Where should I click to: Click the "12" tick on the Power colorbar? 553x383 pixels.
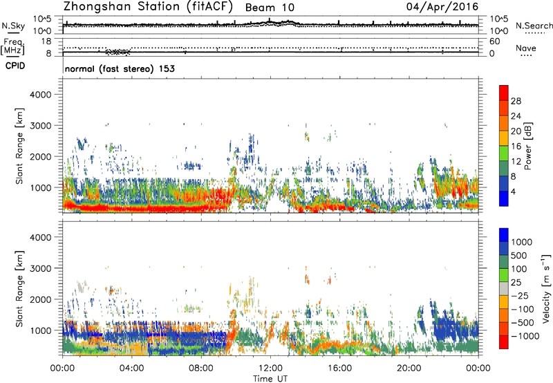click(516, 162)
